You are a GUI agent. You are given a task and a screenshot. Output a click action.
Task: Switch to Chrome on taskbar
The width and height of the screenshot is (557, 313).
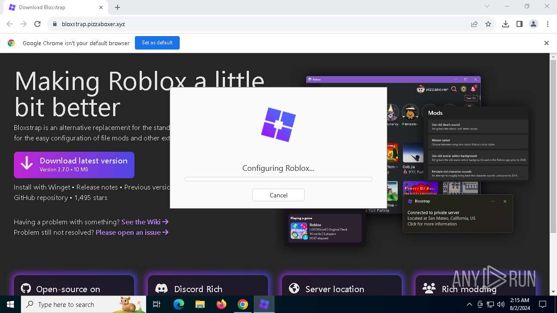[x=243, y=304]
